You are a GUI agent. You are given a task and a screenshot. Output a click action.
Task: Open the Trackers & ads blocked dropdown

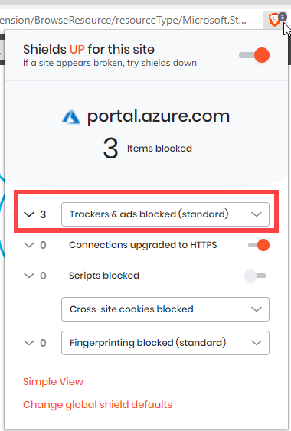(165, 214)
